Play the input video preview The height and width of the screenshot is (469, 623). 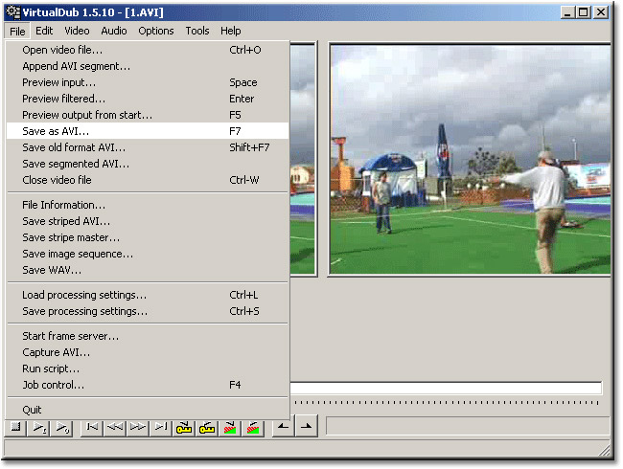pyautogui.click(x=39, y=428)
